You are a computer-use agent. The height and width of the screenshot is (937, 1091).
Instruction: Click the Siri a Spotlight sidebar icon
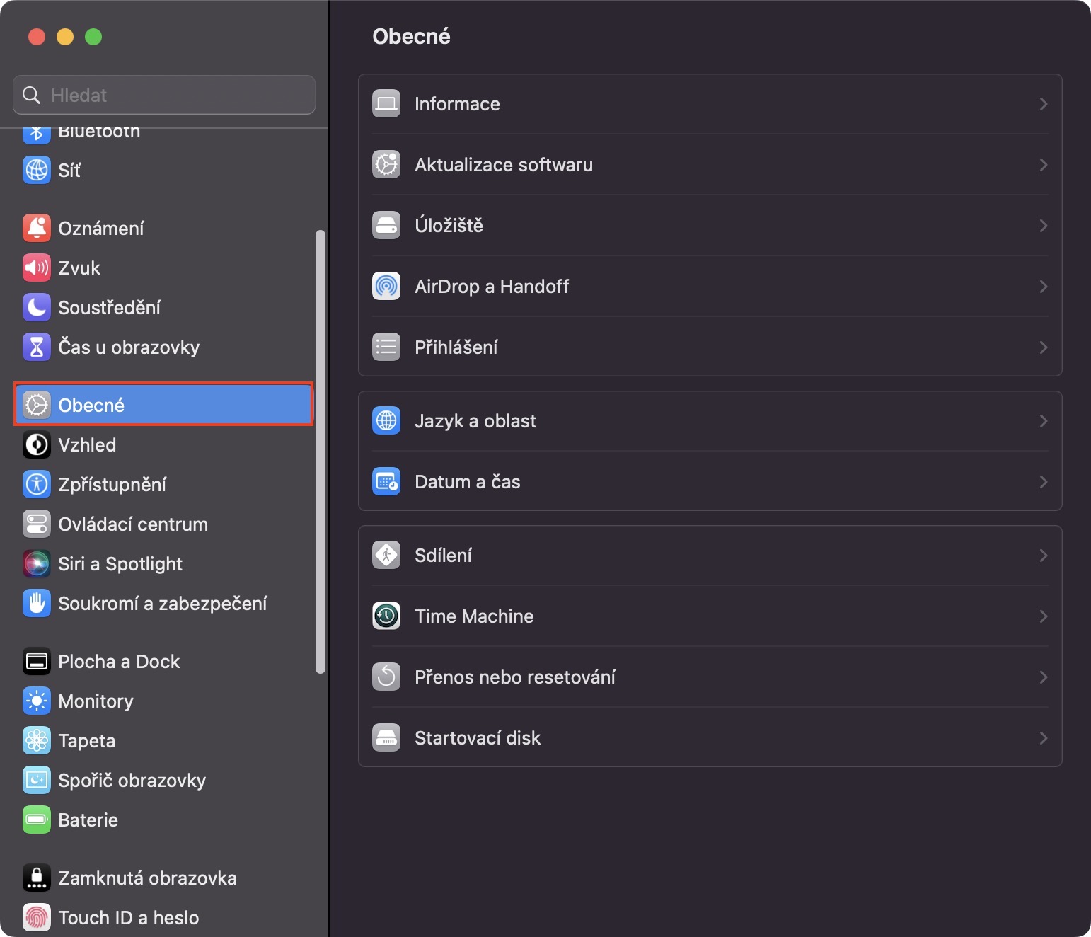click(37, 563)
